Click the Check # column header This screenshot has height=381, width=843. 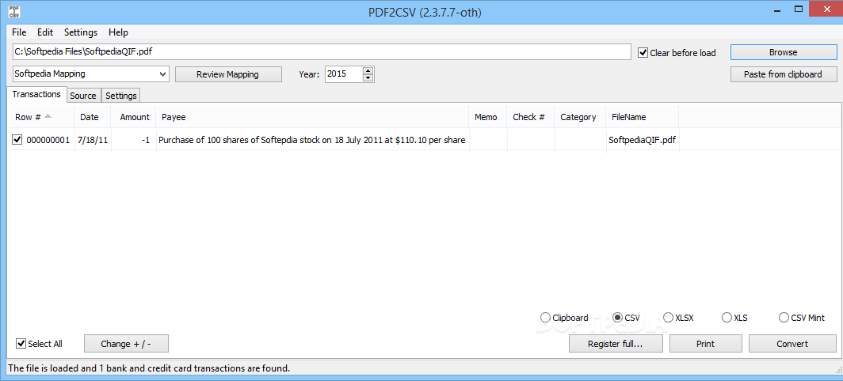click(x=530, y=117)
